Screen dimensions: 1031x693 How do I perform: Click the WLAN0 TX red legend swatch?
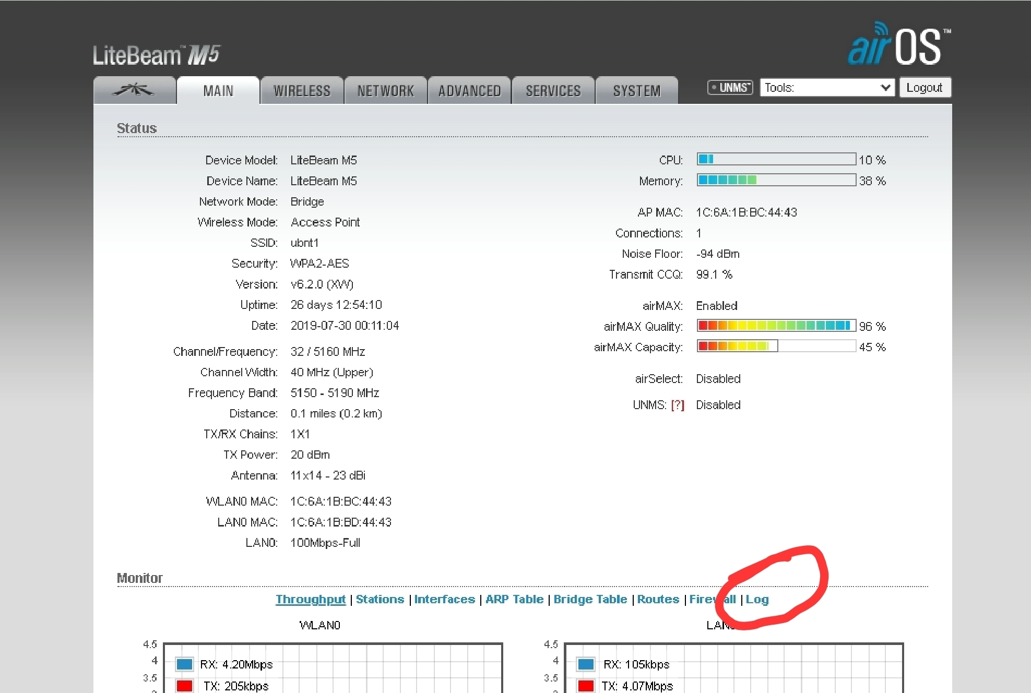[x=184, y=686]
